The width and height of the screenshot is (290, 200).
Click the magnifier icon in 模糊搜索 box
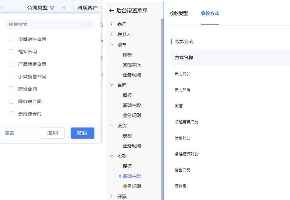(x=88, y=24)
